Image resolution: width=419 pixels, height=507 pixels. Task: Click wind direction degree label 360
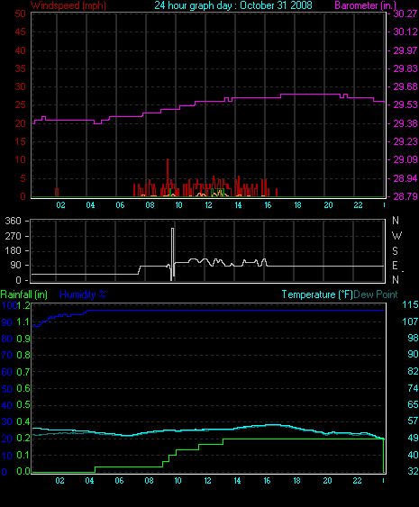click(13, 222)
